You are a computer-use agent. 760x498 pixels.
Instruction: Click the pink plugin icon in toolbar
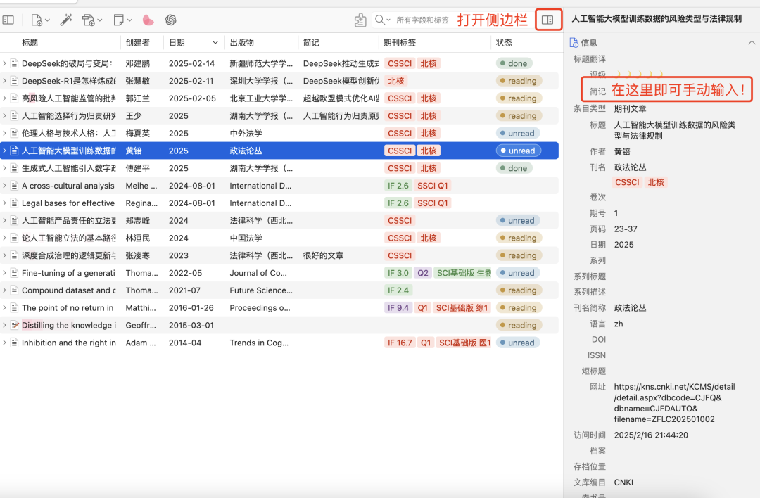click(x=148, y=20)
